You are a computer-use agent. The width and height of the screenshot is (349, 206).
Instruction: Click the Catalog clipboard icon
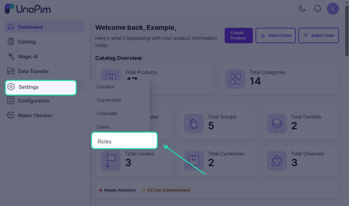tap(11, 42)
